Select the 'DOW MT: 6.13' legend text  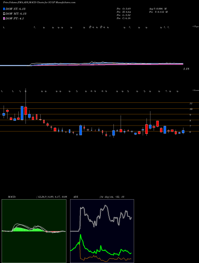point(16,14)
